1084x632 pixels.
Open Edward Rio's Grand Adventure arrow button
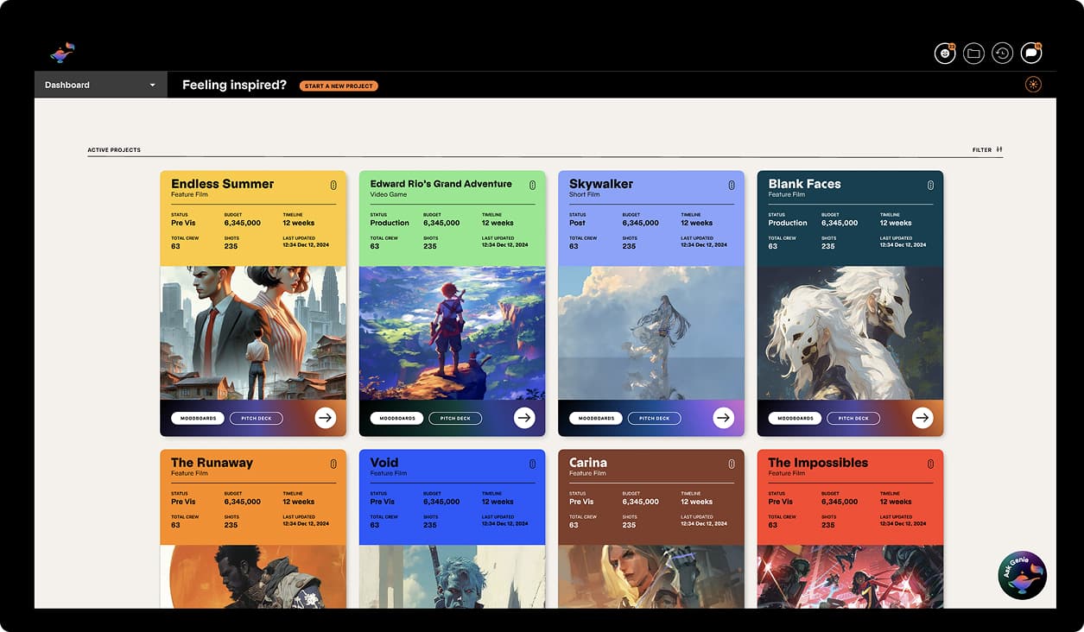click(524, 418)
